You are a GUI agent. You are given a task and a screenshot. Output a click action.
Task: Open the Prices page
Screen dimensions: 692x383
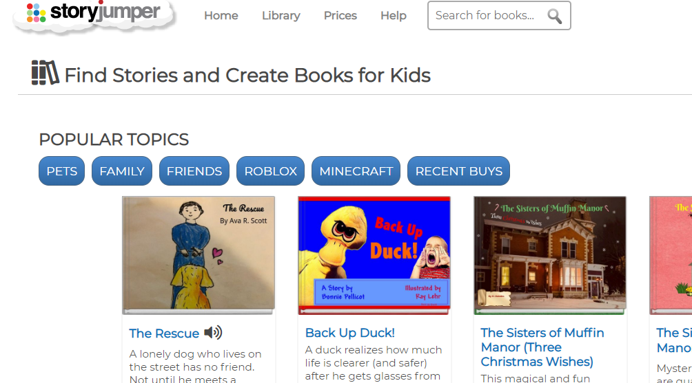pyautogui.click(x=340, y=16)
